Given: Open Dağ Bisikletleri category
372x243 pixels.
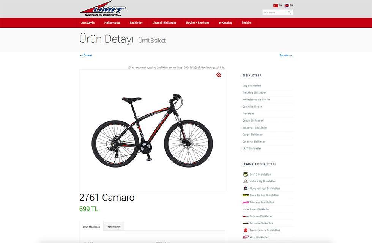Looking at the screenshot, I should 251,86.
